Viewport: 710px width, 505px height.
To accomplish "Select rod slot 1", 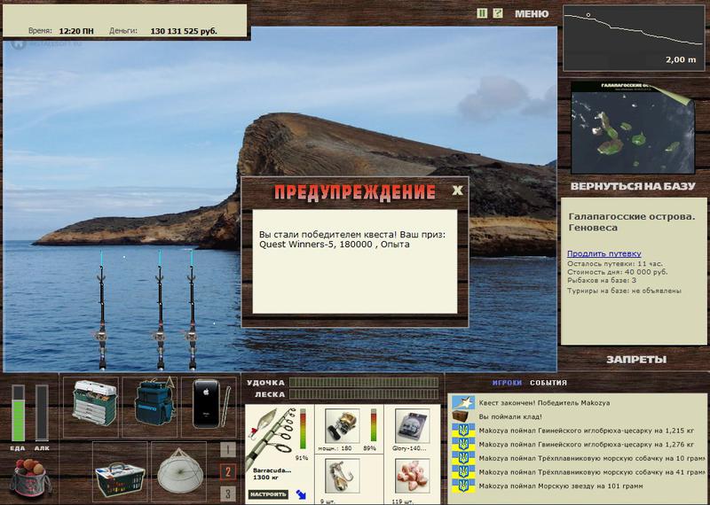I will (228, 450).
